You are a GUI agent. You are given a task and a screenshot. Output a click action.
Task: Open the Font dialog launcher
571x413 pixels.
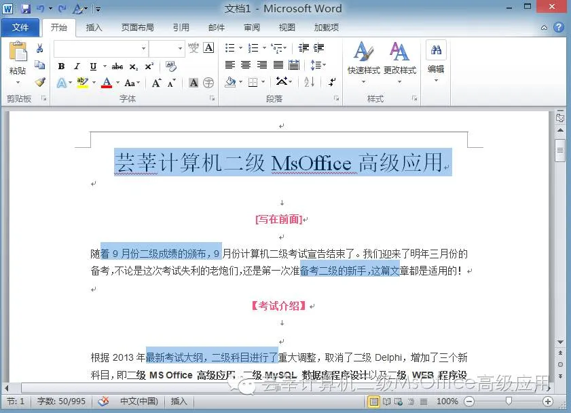coord(213,98)
